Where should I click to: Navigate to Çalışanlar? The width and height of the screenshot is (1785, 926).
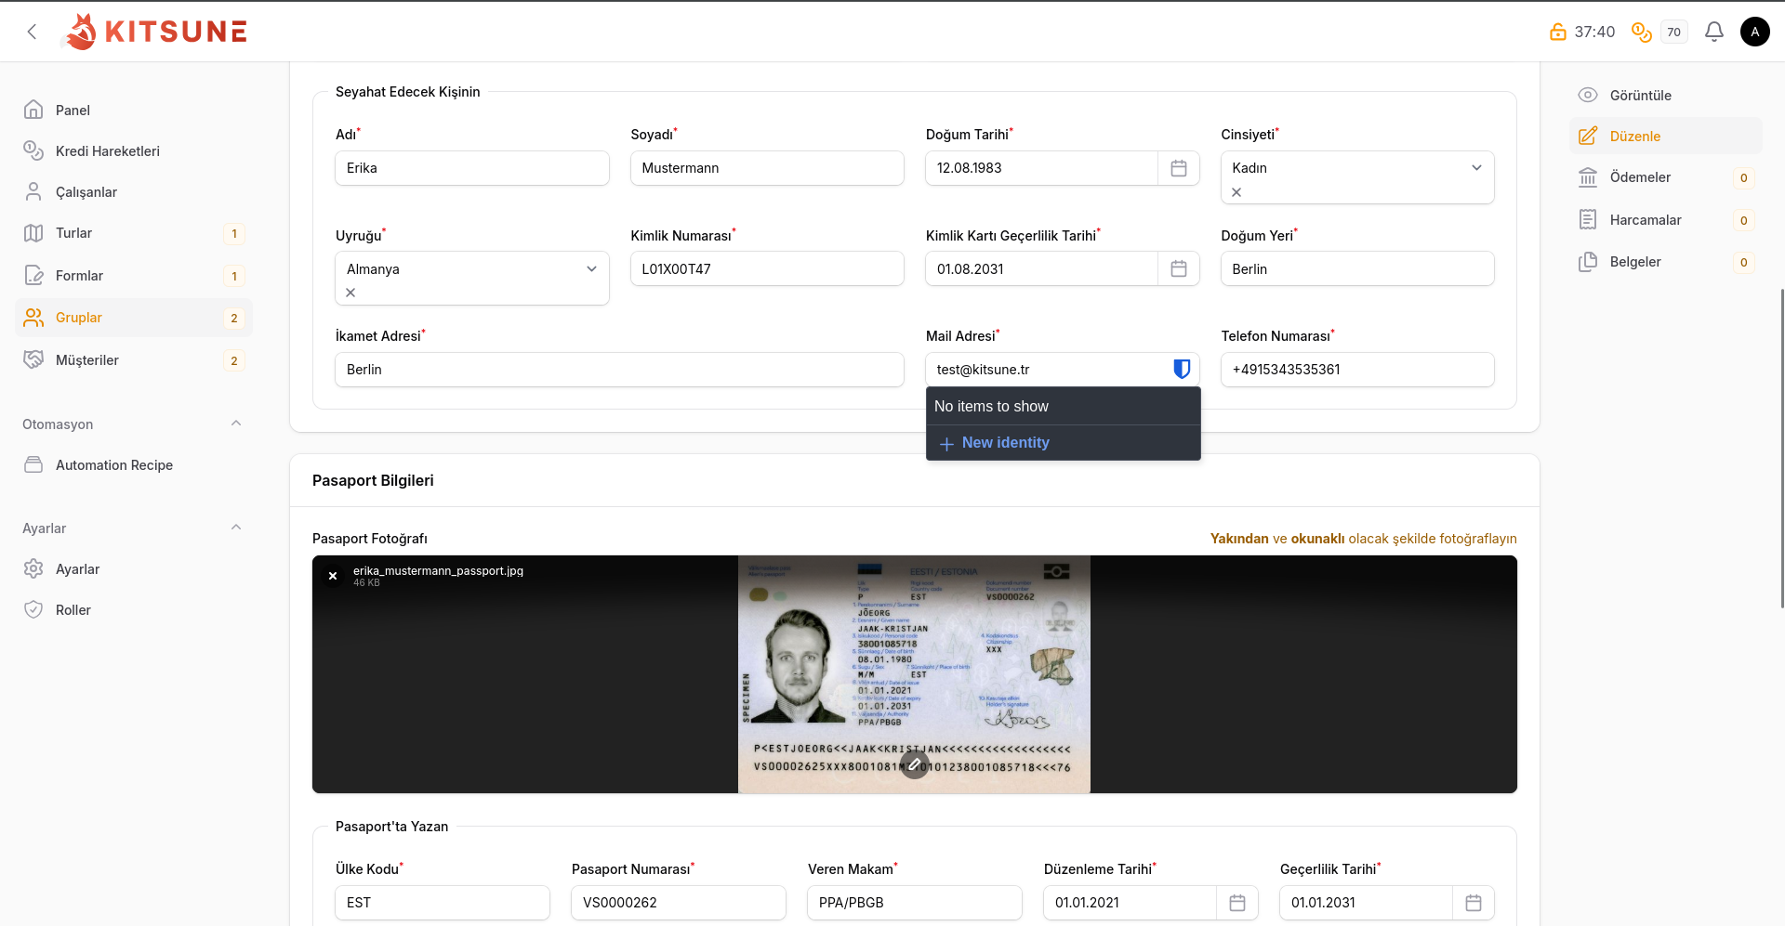tap(134, 191)
